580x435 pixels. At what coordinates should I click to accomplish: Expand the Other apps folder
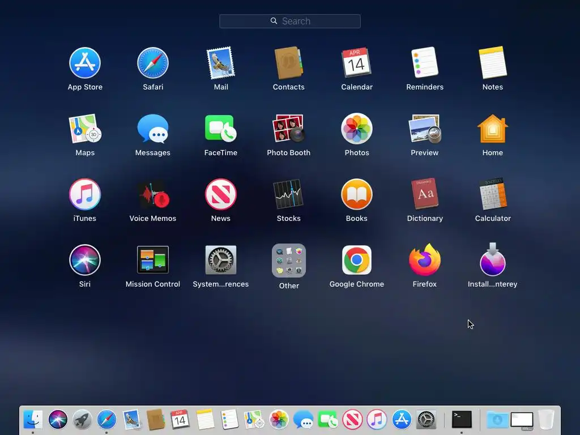[x=288, y=261]
